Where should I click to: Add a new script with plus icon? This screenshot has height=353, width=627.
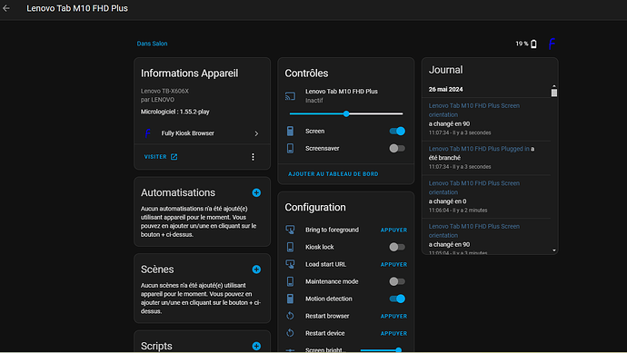(x=256, y=347)
